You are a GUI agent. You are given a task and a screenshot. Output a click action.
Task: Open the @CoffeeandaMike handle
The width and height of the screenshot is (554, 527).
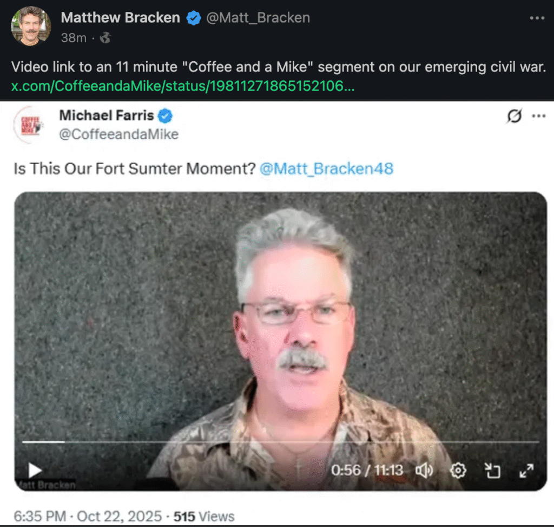click(x=118, y=134)
